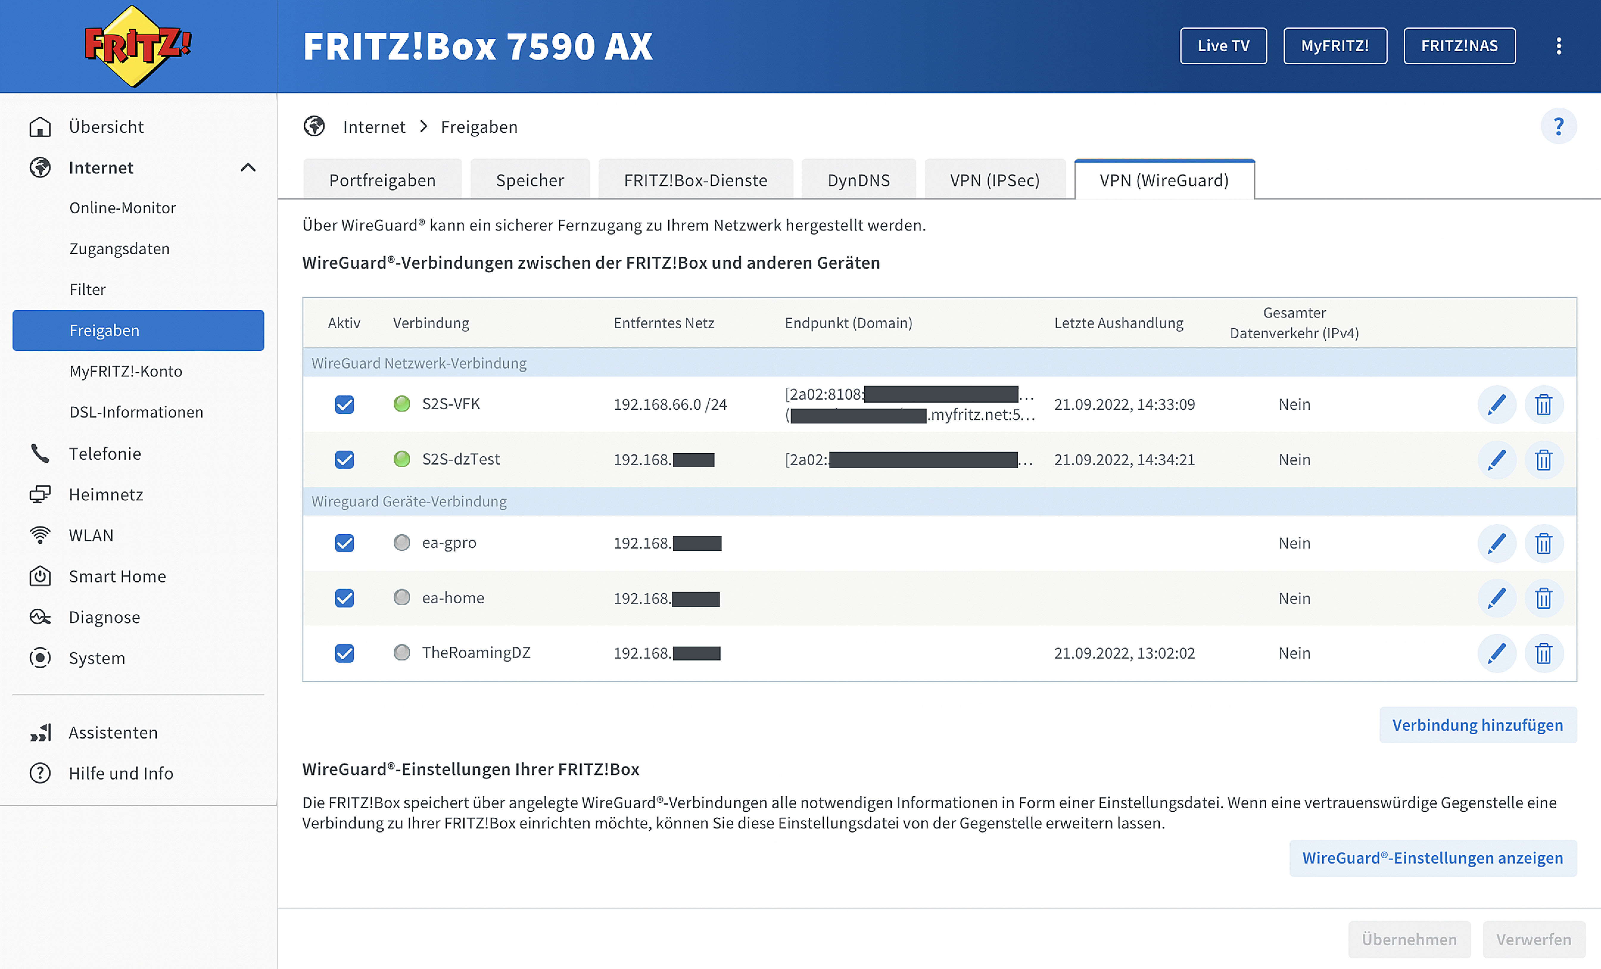Switch to the VPN (IPSec) tab
1601x969 pixels.
994,180
